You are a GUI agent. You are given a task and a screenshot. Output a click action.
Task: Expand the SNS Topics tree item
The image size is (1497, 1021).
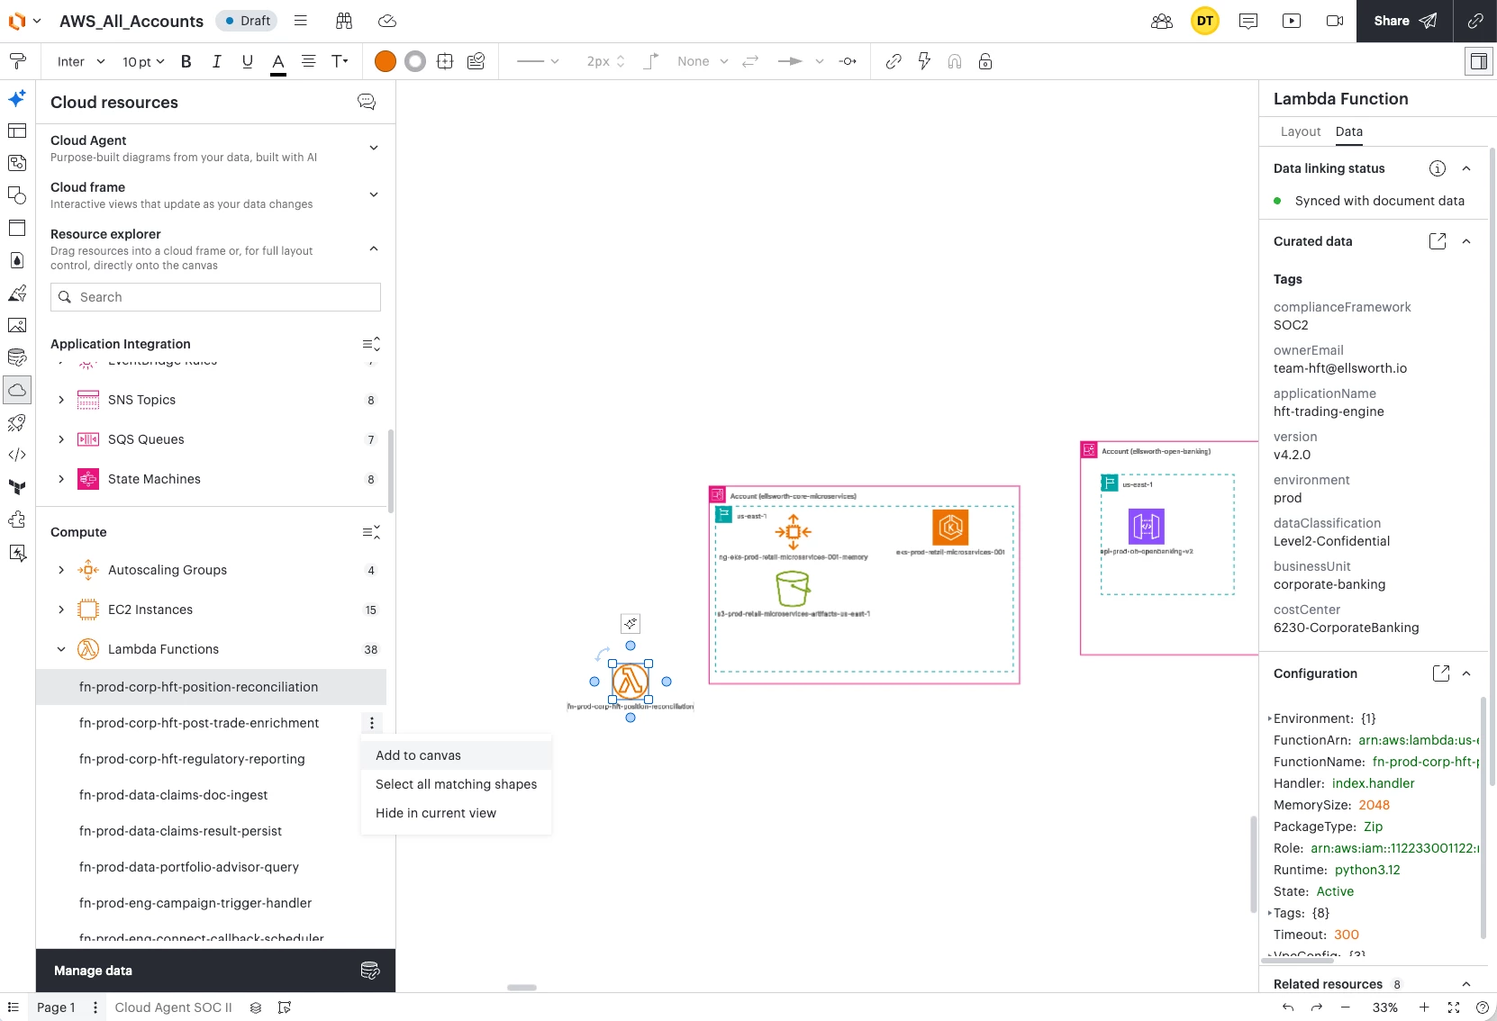pyautogui.click(x=61, y=400)
